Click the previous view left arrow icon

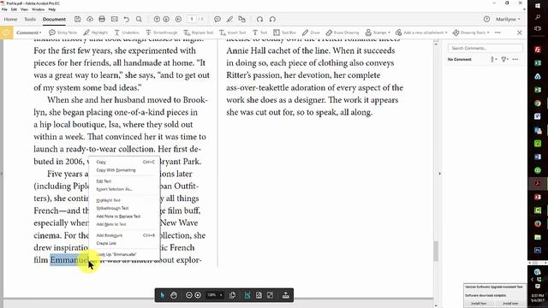pos(178,19)
